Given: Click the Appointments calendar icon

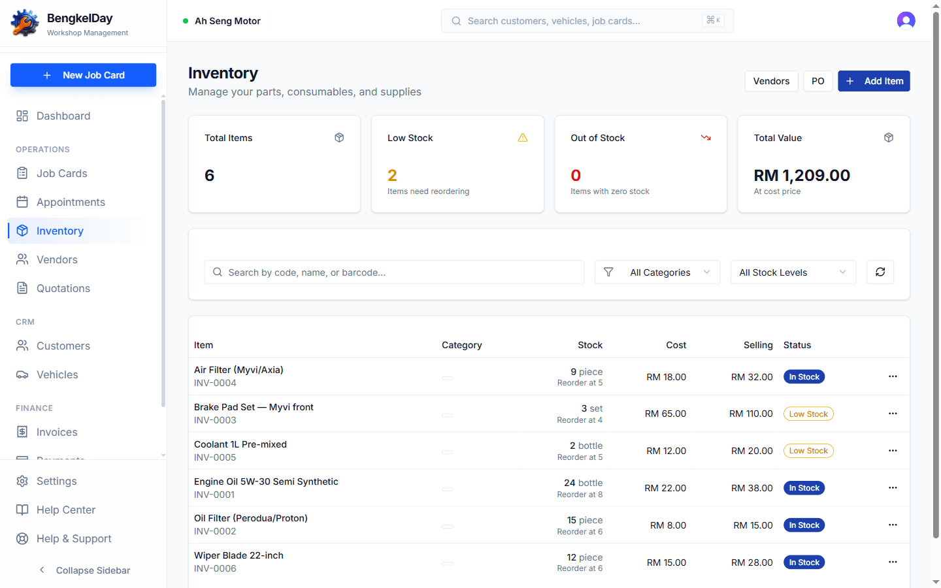Looking at the screenshot, I should [22, 202].
